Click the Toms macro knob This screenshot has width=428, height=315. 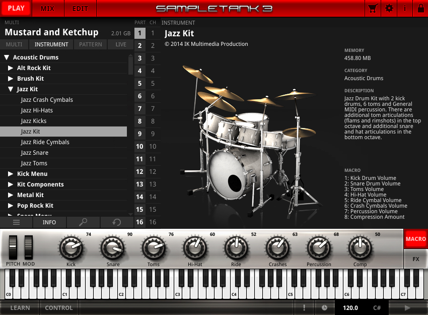(154, 248)
